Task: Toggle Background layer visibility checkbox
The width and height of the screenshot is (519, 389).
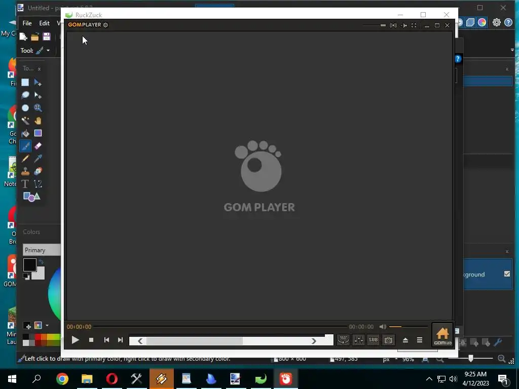Action: (507, 274)
